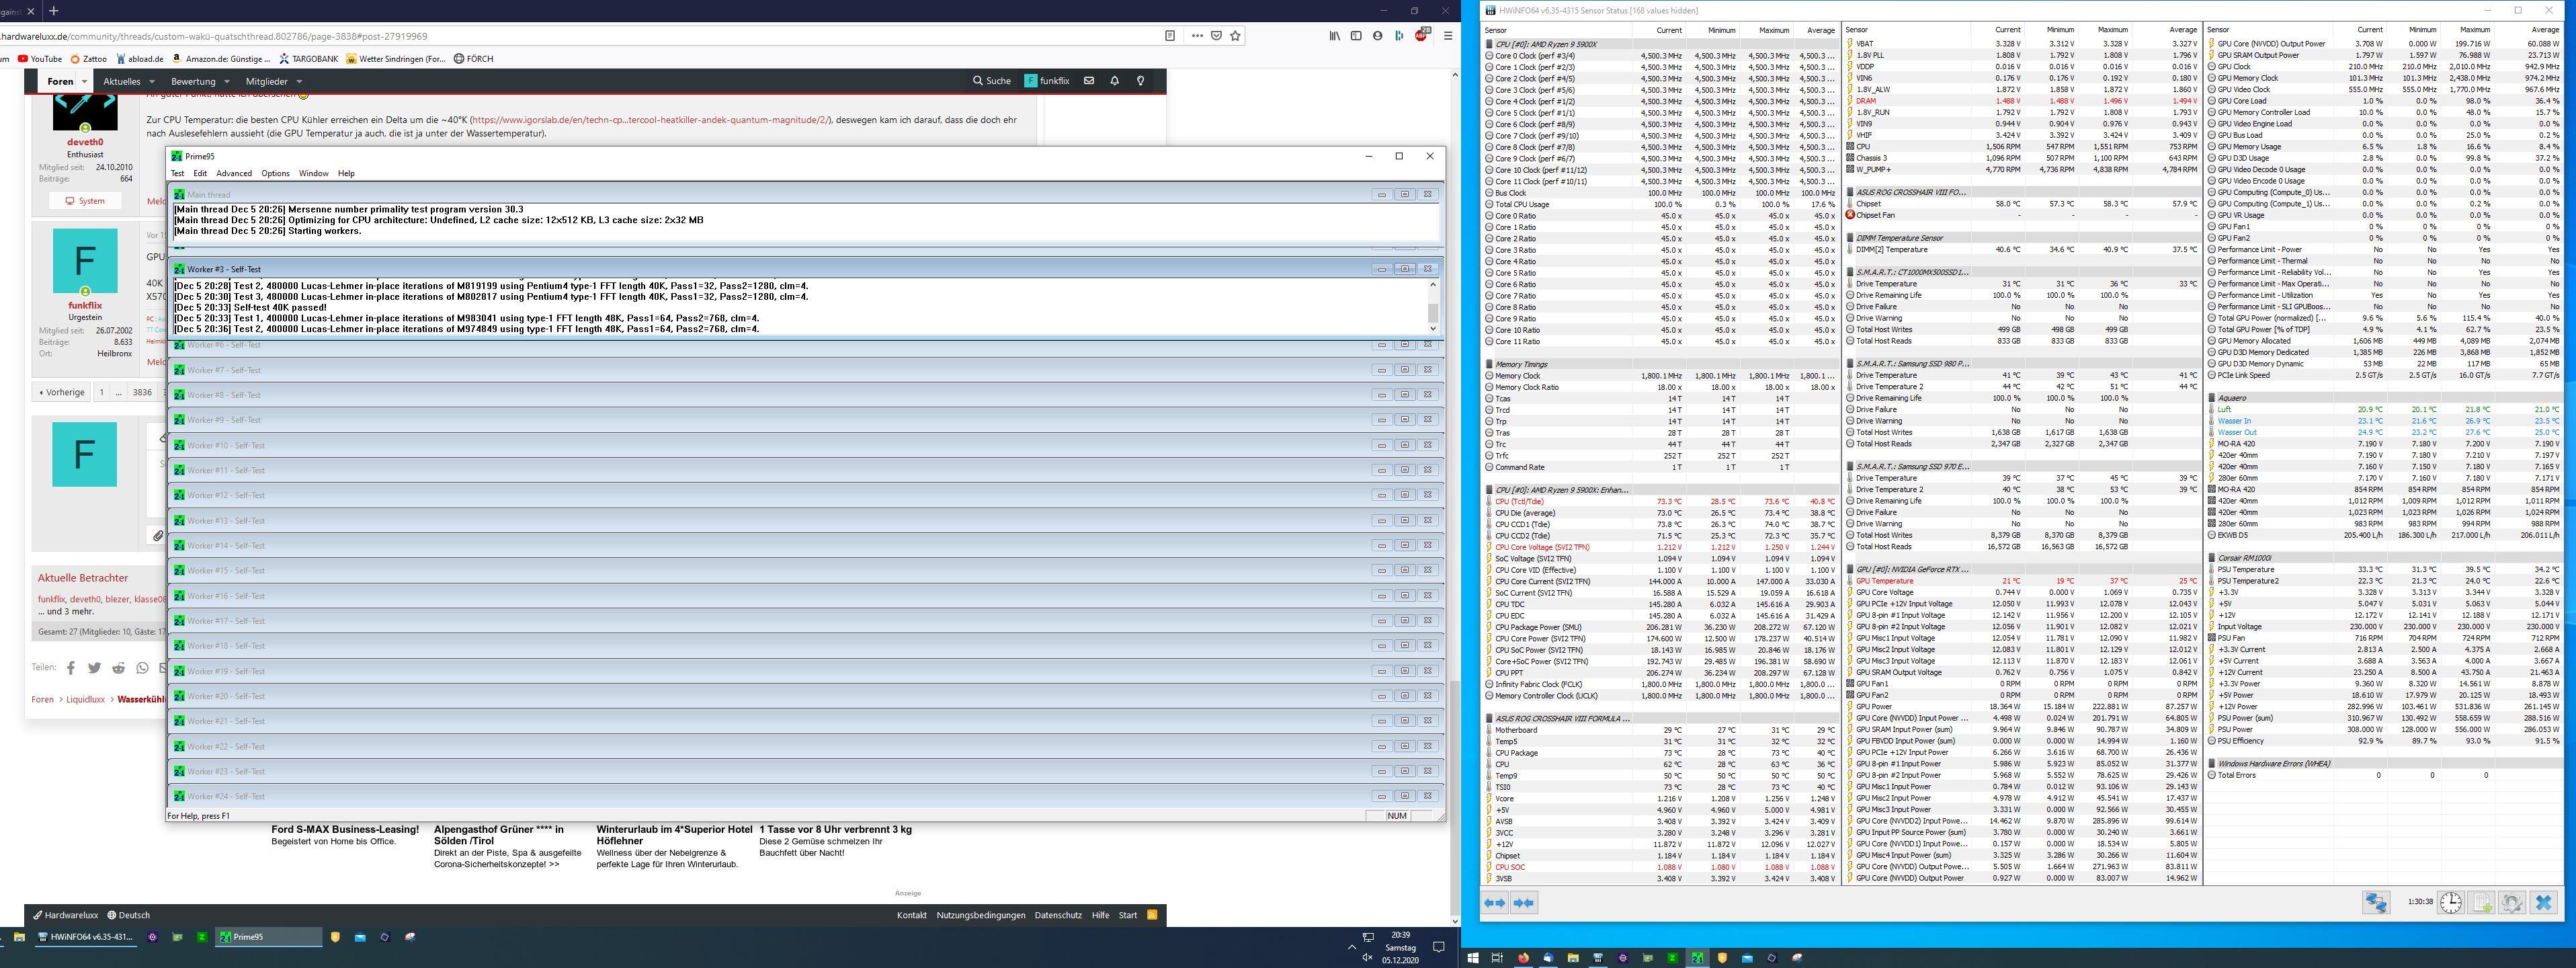This screenshot has width=2576, height=968.
Task: Collapse CPU [#0]: AMD Ryzen 9 5900X group
Action: pyautogui.click(x=1490, y=44)
